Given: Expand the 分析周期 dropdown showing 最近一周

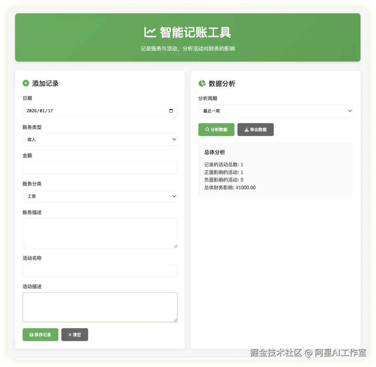Looking at the screenshot, I should [275, 111].
